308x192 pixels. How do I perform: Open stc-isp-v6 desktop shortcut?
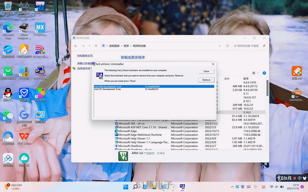coord(40,51)
